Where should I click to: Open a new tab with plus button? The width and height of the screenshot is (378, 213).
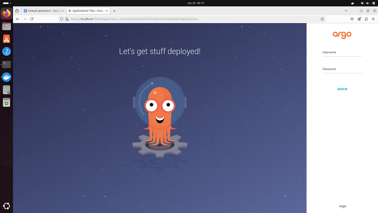point(114,11)
